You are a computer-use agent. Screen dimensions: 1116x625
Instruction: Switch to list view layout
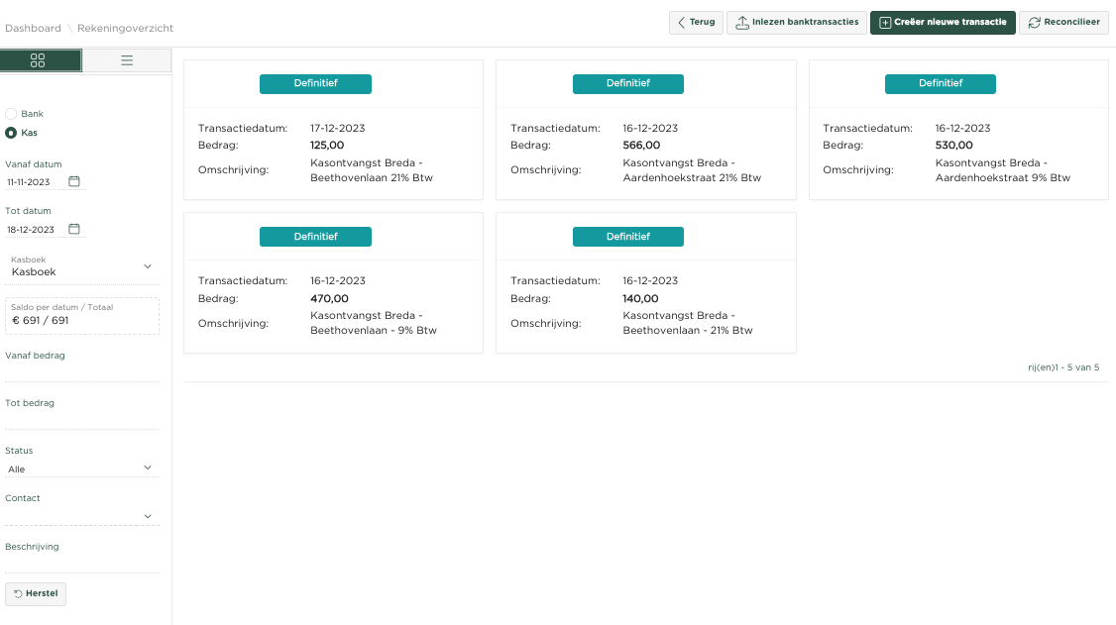127,60
